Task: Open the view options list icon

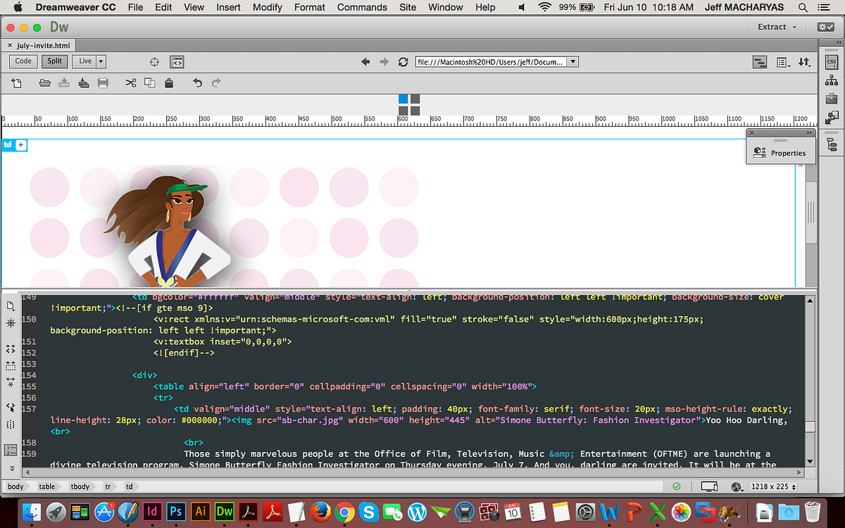Action: (x=783, y=62)
